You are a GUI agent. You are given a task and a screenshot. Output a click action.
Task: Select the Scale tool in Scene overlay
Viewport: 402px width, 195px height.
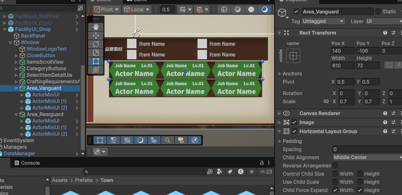pos(95,53)
